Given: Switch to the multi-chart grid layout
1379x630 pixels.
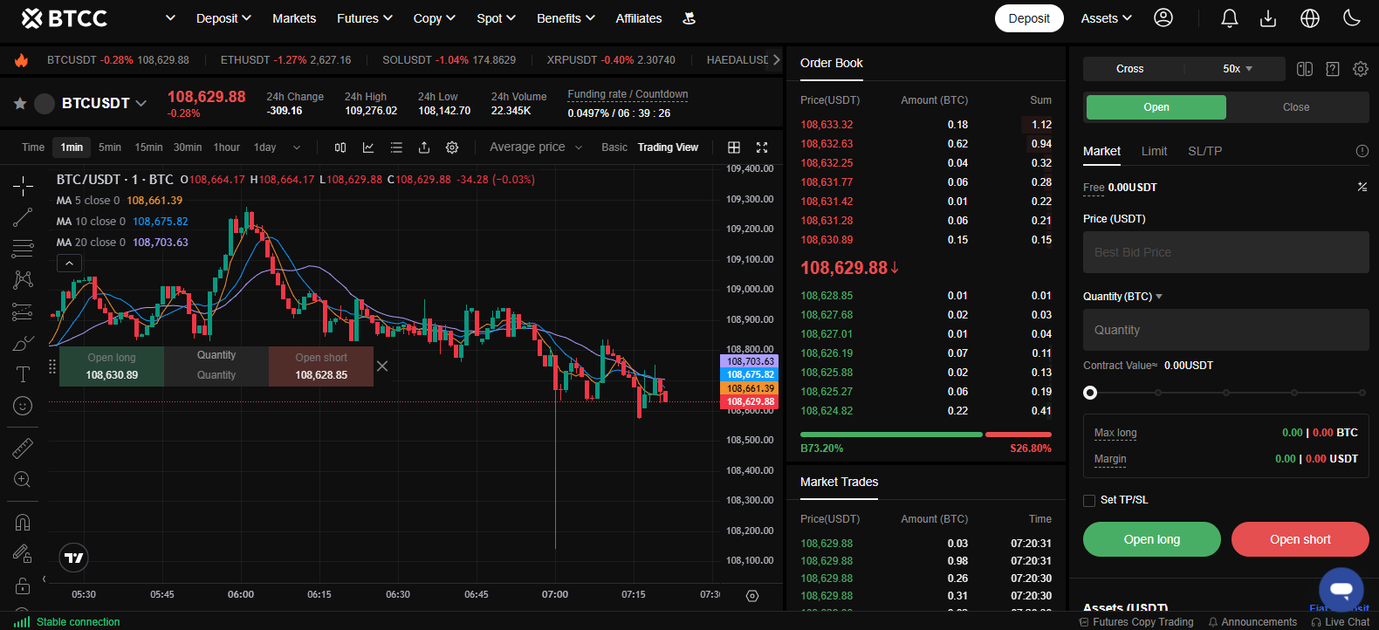Looking at the screenshot, I should (734, 147).
